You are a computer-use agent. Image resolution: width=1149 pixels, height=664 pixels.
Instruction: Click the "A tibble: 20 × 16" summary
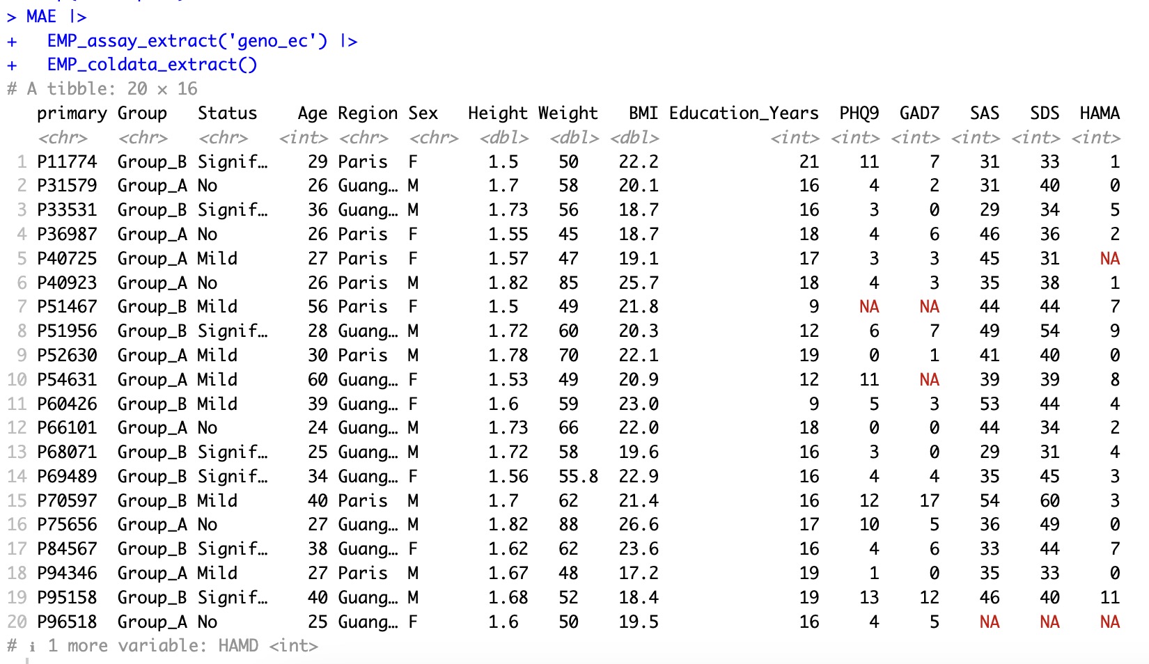pos(111,88)
